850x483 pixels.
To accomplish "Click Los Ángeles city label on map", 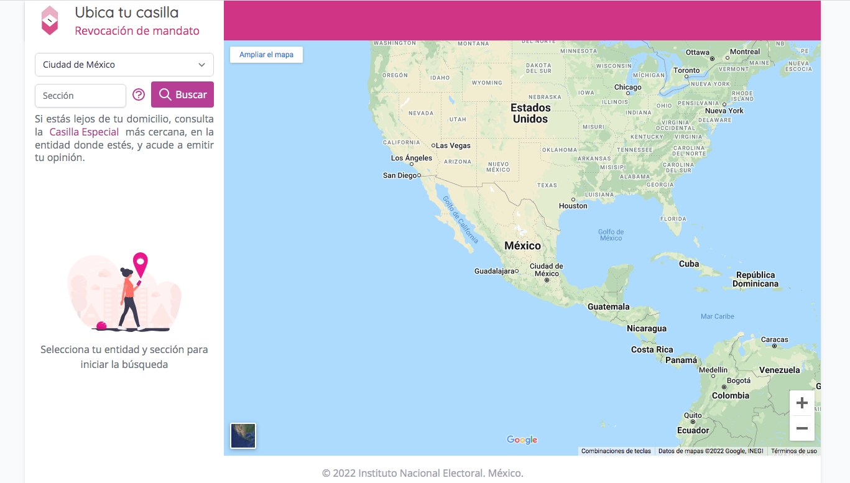I will tap(411, 158).
